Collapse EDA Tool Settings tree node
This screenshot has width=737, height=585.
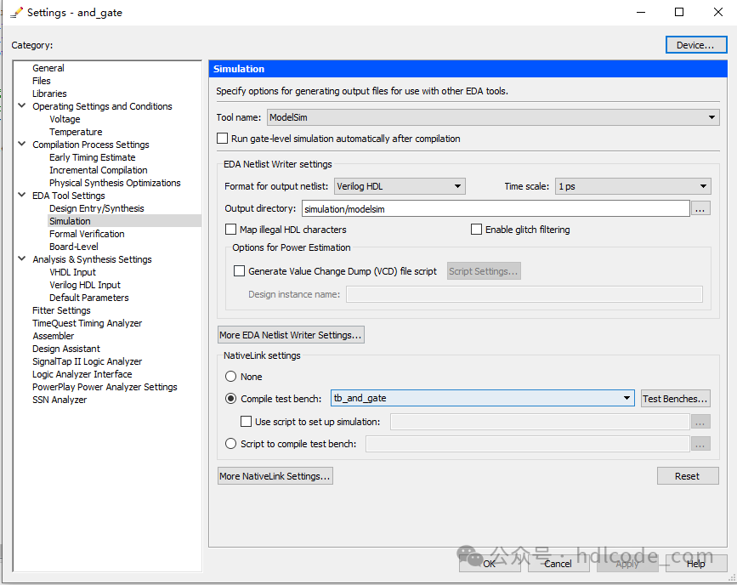21,195
